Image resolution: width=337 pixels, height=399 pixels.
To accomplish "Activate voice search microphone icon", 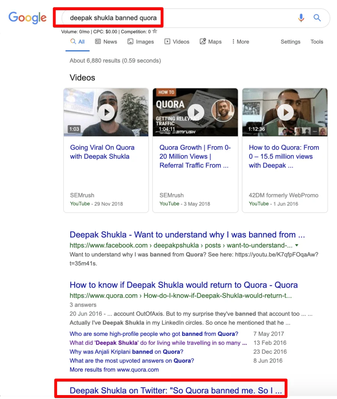I will point(301,18).
